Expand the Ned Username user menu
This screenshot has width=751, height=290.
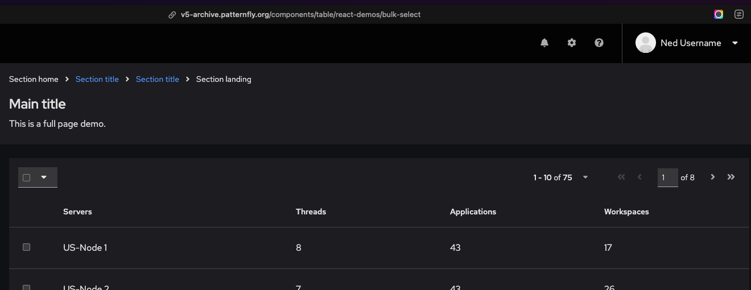click(x=735, y=43)
